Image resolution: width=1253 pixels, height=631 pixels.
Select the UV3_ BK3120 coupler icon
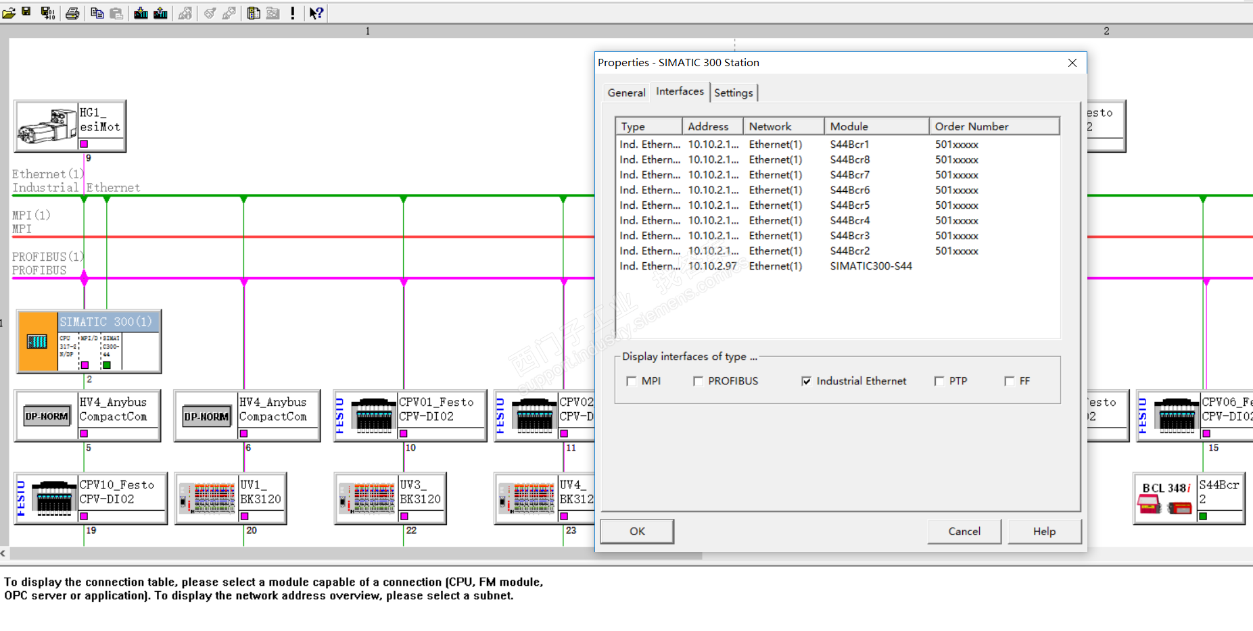366,498
